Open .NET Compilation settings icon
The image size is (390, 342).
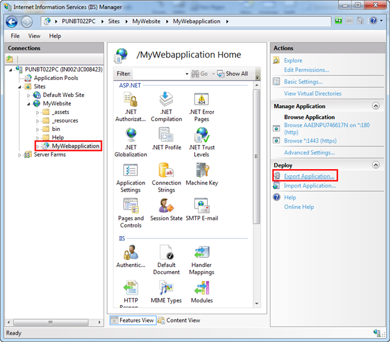click(166, 100)
